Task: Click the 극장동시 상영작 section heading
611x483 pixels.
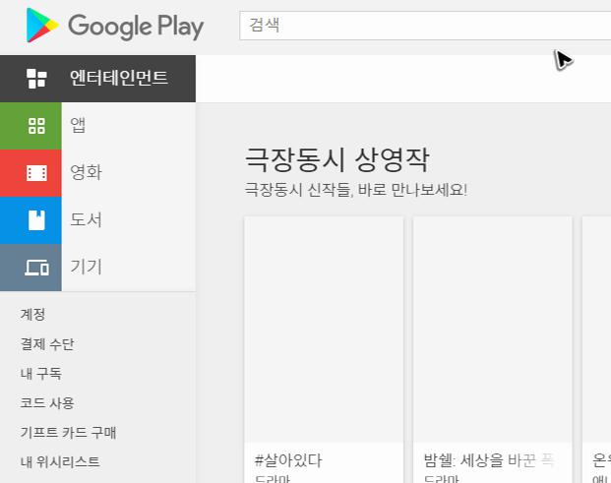Action: pyautogui.click(x=337, y=159)
